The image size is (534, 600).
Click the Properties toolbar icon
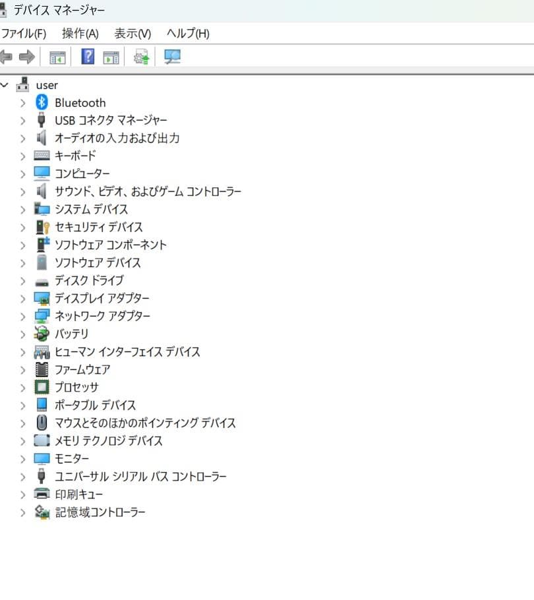point(111,57)
